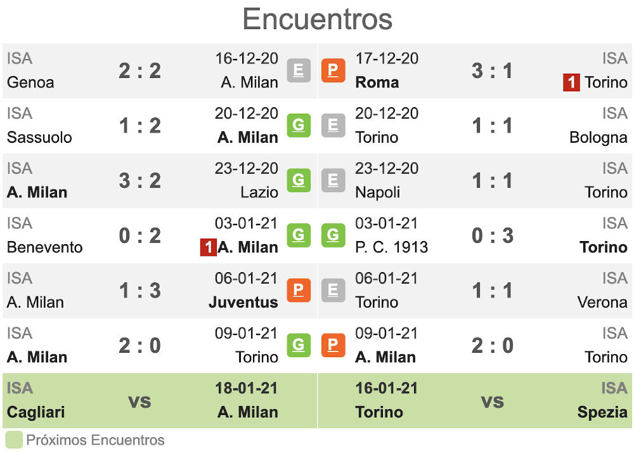The image size is (634, 453).
Task: Select the Roma team name
Action: tap(377, 82)
